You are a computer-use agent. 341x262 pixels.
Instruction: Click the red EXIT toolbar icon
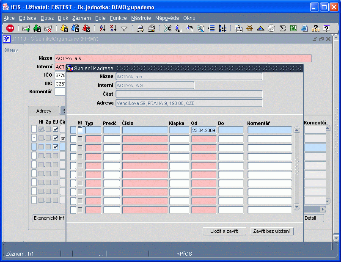coord(10,28)
